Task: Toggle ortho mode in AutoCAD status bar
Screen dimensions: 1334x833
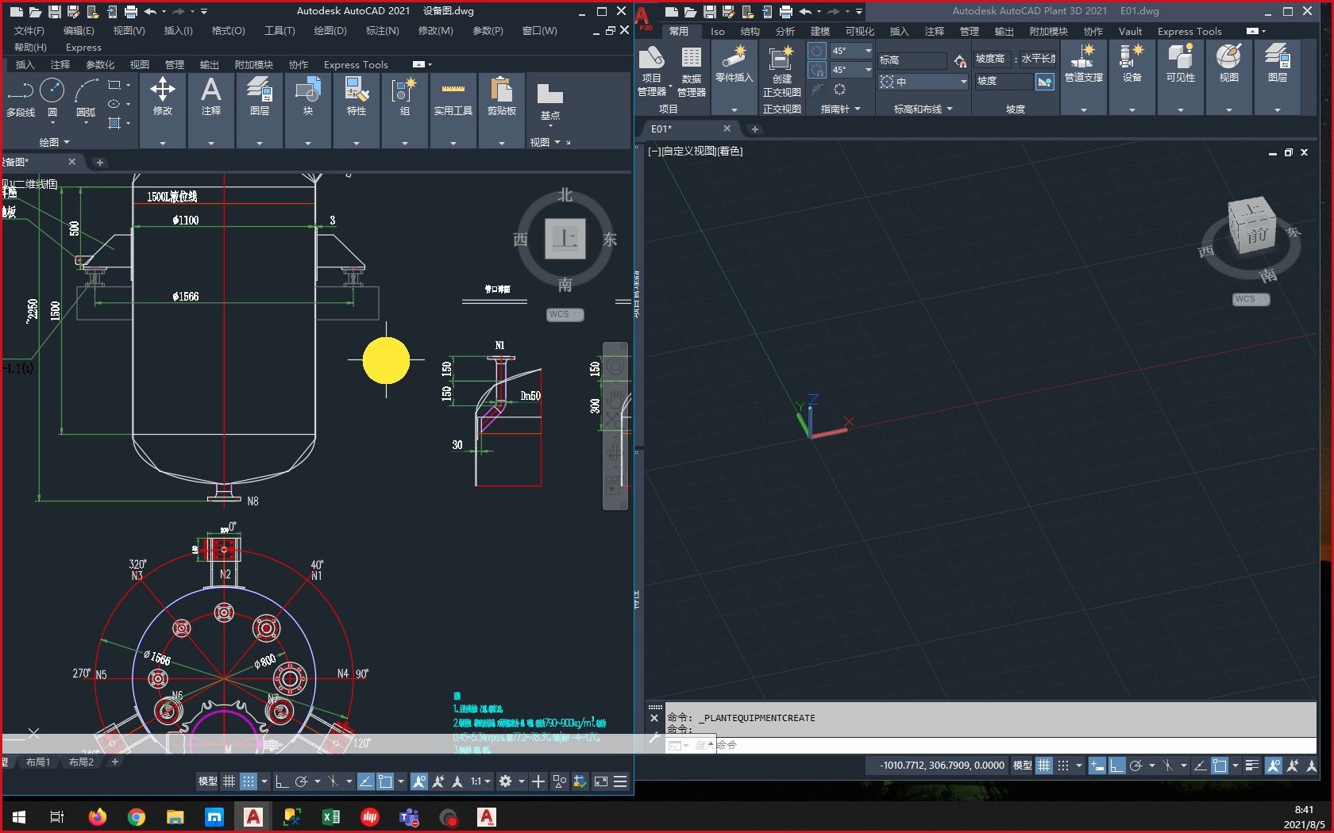Action: 281,781
